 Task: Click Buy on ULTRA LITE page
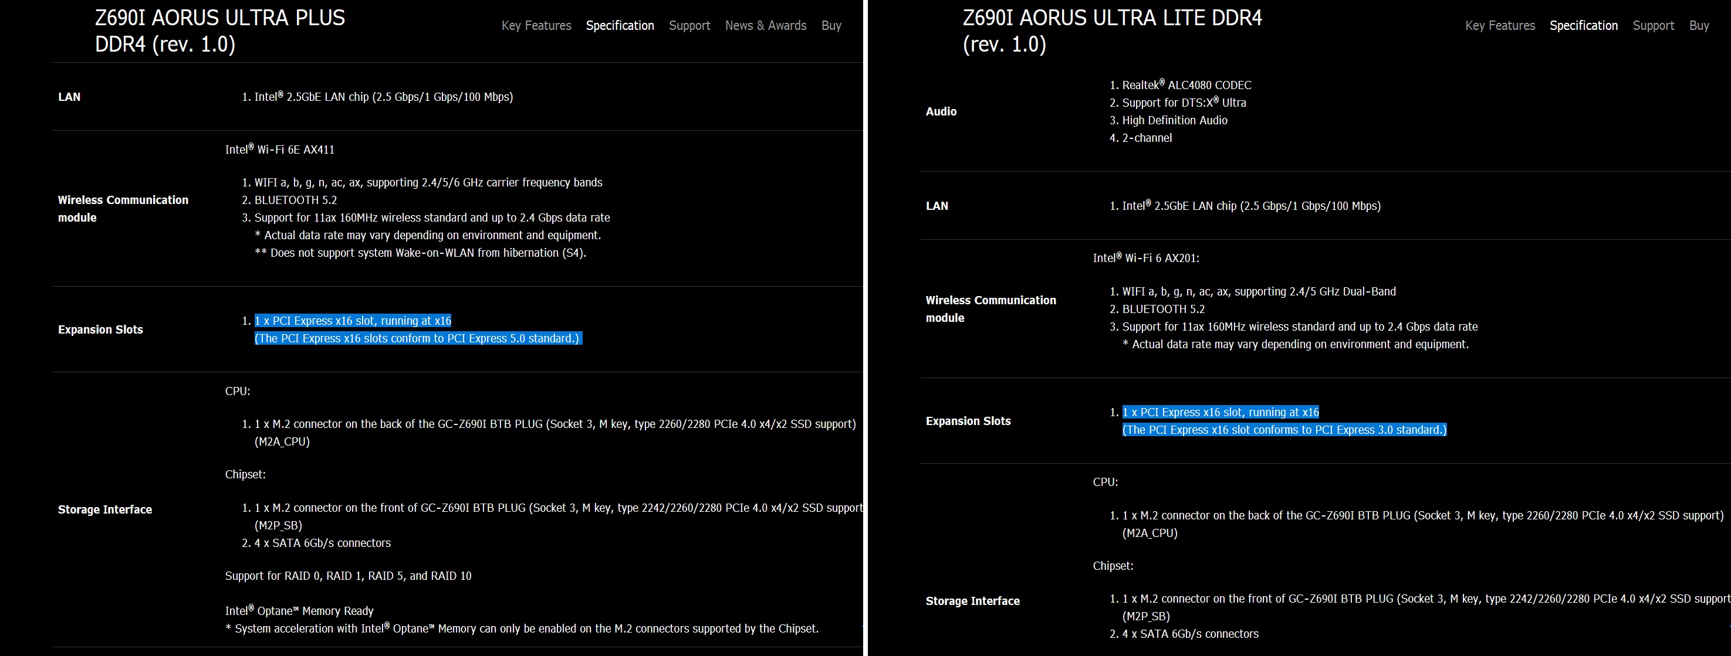coord(1699,26)
